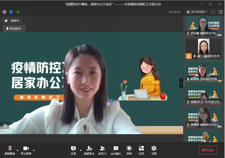Toggle the stop video camera button

point(26,148)
